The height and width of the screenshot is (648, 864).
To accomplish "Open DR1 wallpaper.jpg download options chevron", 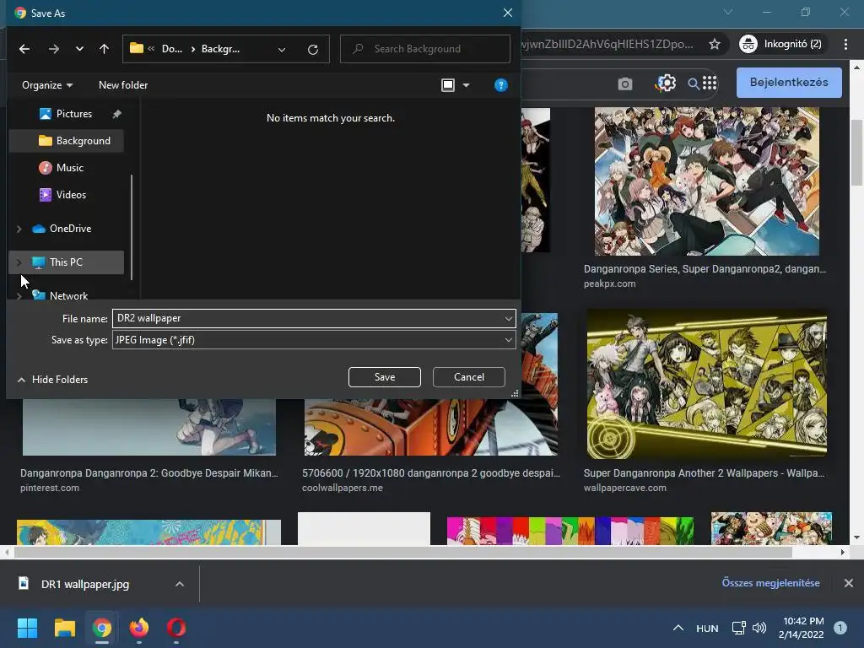I will [x=180, y=584].
